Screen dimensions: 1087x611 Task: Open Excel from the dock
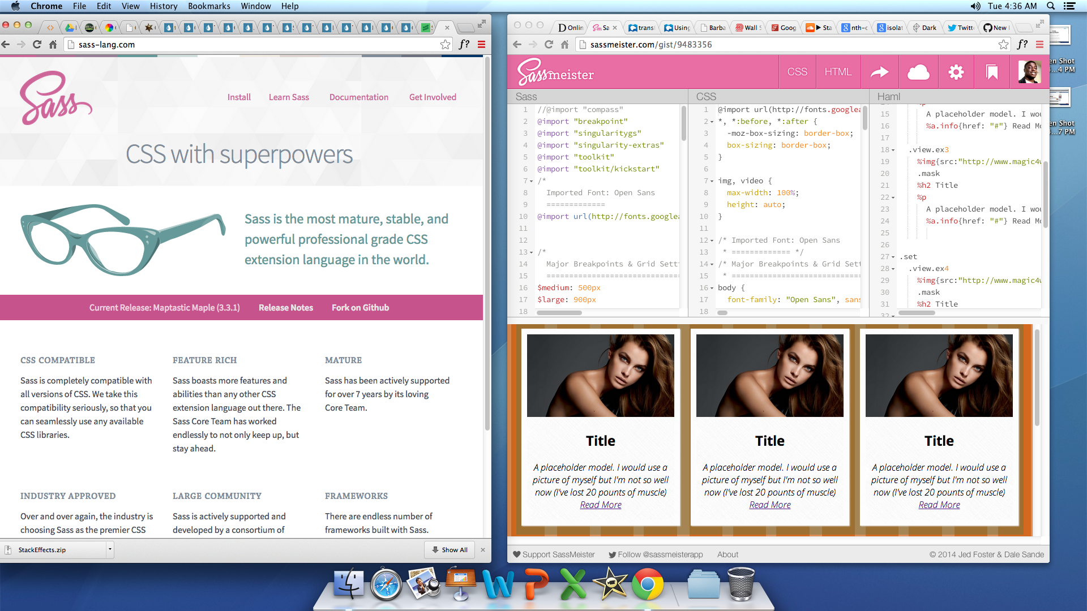pos(573,584)
